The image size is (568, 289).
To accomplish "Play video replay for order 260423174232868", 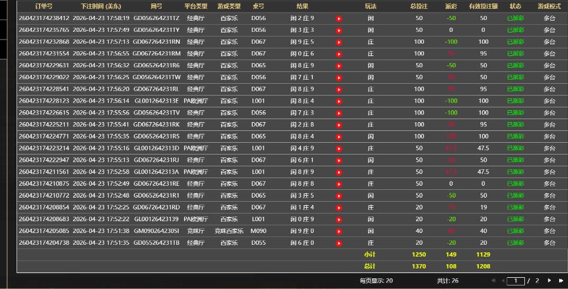I will click(x=339, y=42).
